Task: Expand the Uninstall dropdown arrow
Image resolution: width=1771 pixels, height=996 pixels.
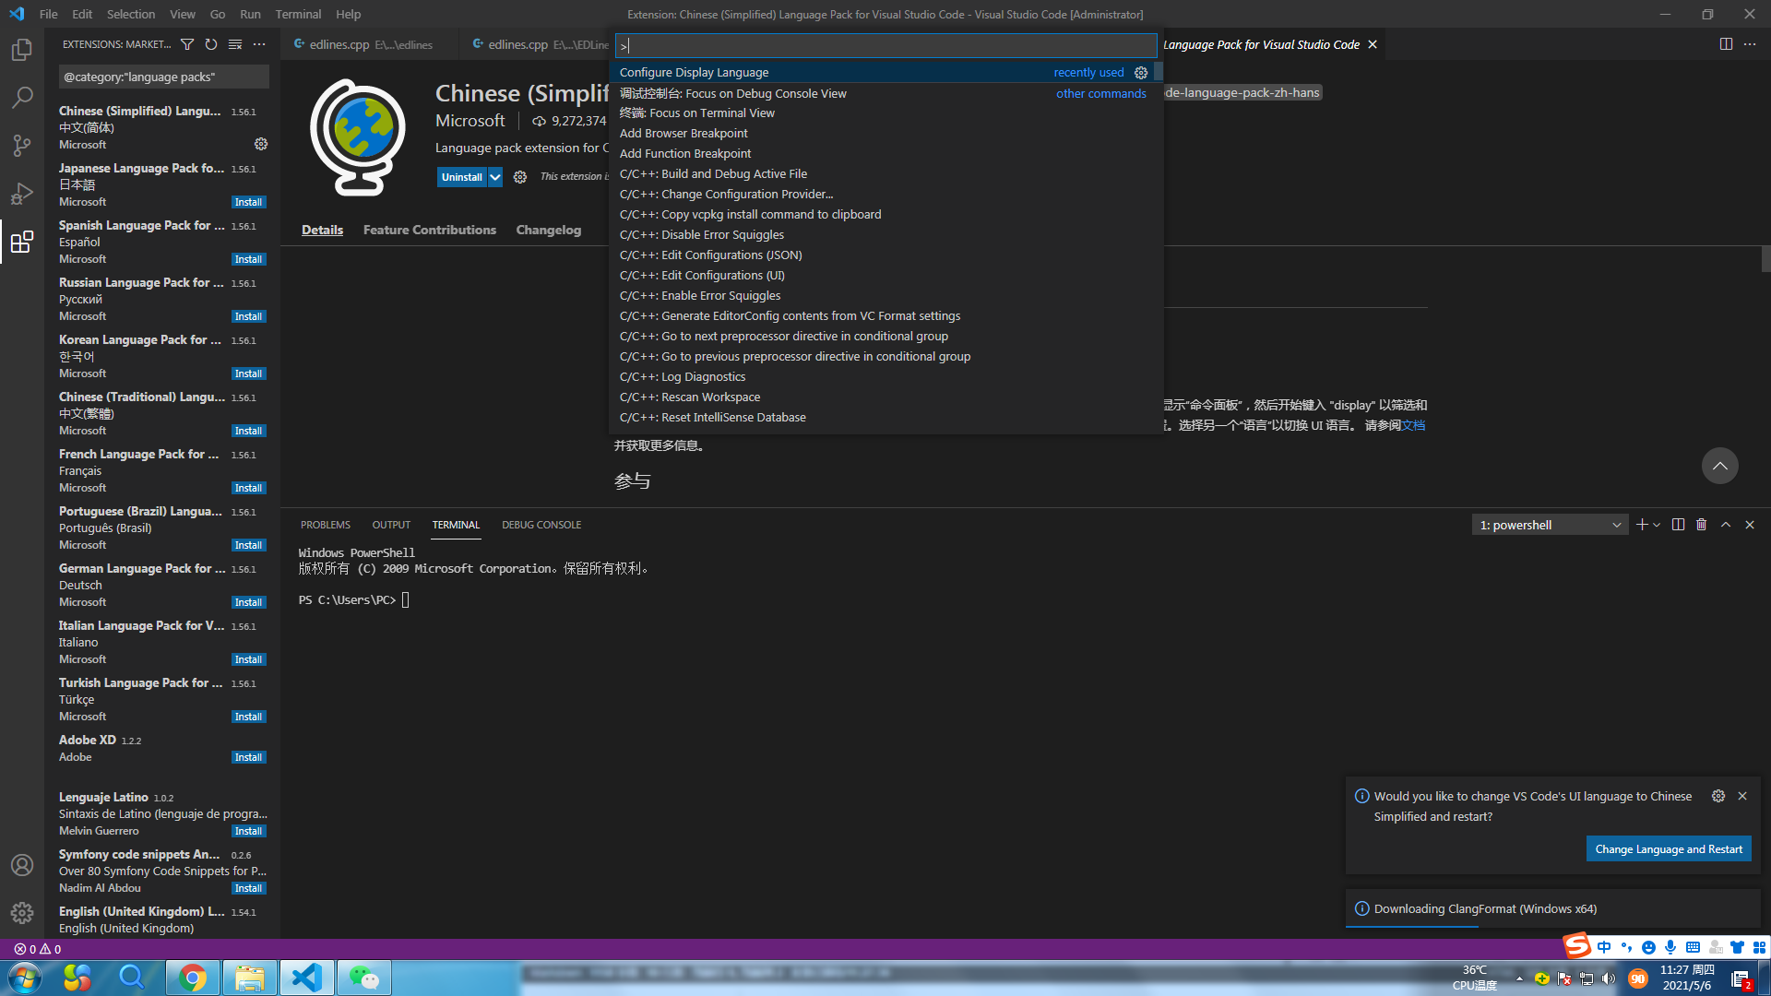Action: [x=495, y=177]
